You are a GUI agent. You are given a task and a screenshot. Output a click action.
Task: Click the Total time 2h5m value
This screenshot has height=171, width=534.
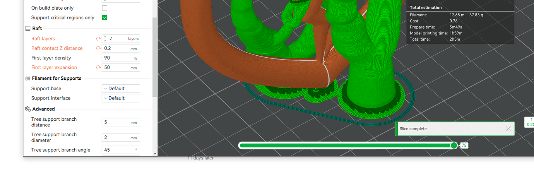[455, 39]
